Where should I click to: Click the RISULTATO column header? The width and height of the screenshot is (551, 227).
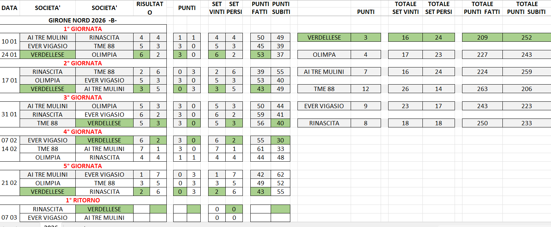pyautogui.click(x=150, y=8)
